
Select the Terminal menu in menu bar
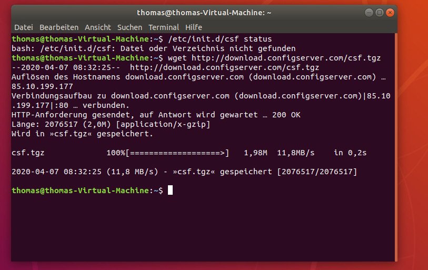point(163,27)
